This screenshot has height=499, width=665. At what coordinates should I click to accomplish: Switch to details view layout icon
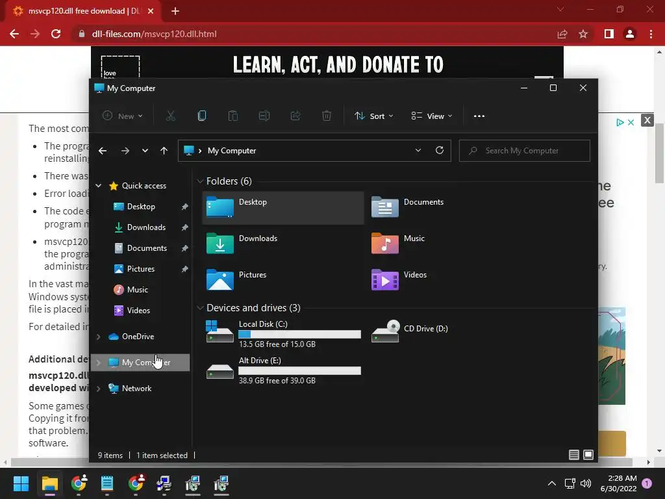click(574, 455)
